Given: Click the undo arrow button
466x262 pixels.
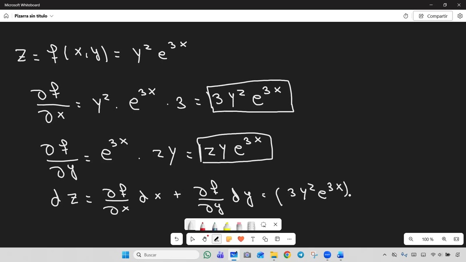Looking at the screenshot, I should coord(177,239).
